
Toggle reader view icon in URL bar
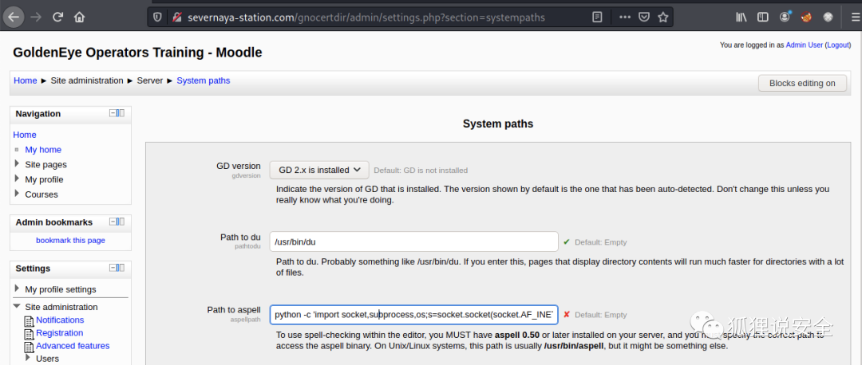596,17
